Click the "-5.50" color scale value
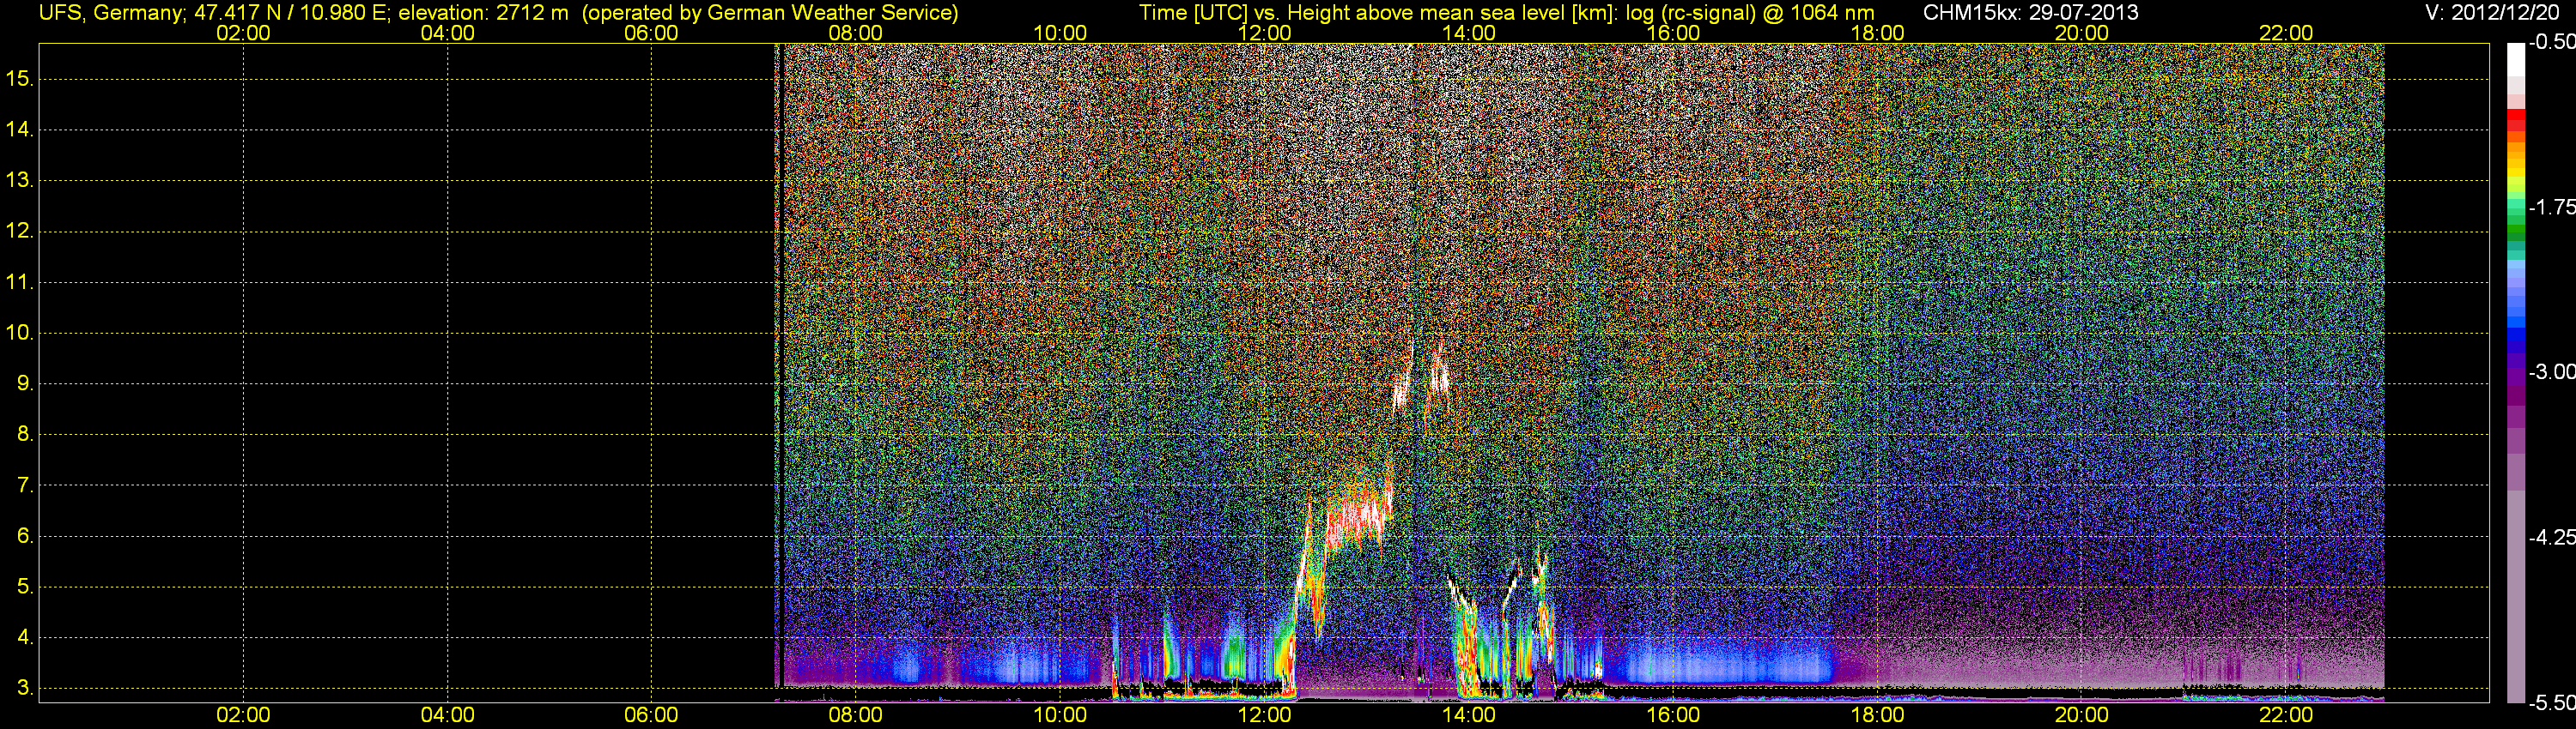This screenshot has height=729, width=2576. (2551, 703)
